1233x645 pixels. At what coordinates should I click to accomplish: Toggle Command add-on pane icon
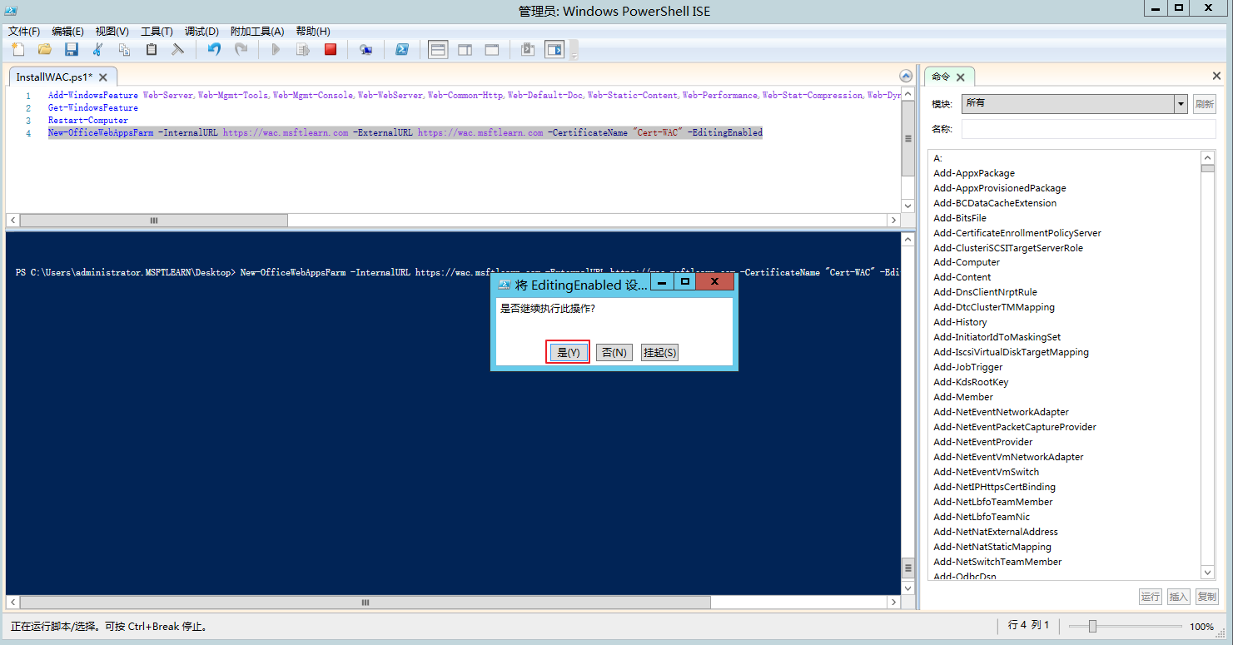(554, 49)
